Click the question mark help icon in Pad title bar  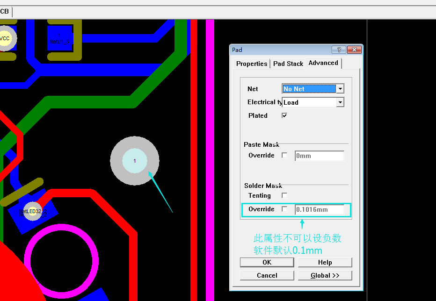coord(338,50)
